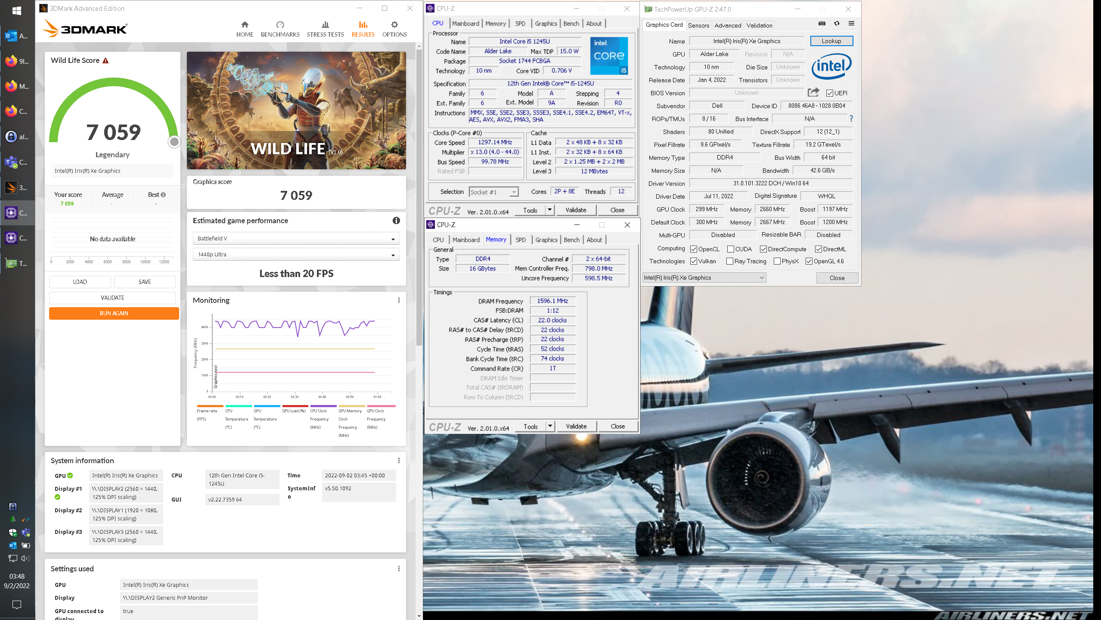Open Mainboard tab in upper CPU-Z window
This screenshot has height=620, width=1101.
point(465,24)
